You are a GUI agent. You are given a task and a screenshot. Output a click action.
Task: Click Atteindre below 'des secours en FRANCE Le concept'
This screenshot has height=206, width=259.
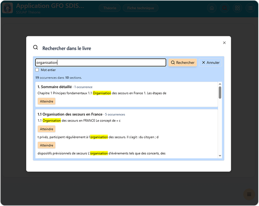[47, 129]
